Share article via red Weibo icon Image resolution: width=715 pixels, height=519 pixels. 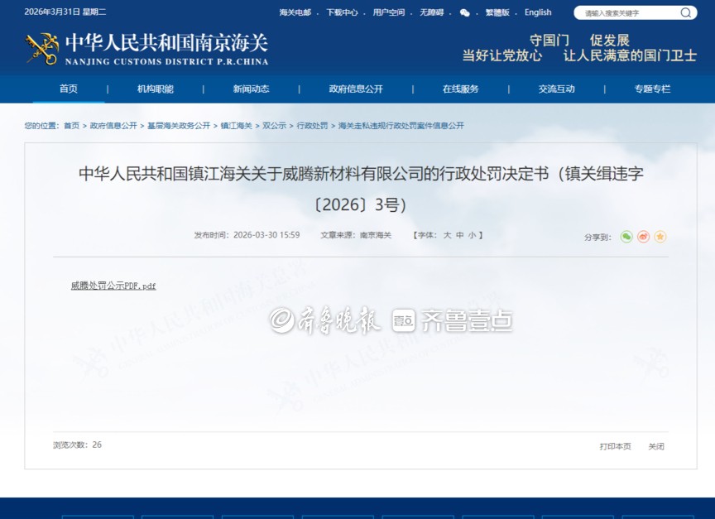[x=643, y=237]
